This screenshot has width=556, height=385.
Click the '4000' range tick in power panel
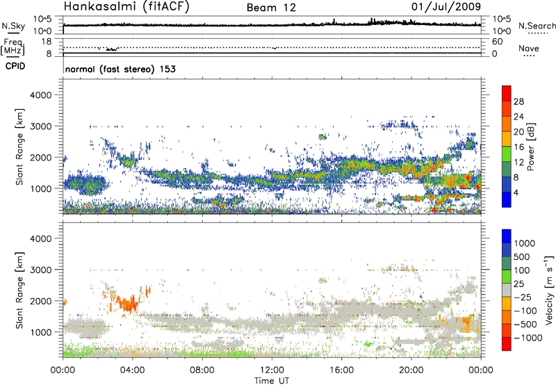coord(41,95)
